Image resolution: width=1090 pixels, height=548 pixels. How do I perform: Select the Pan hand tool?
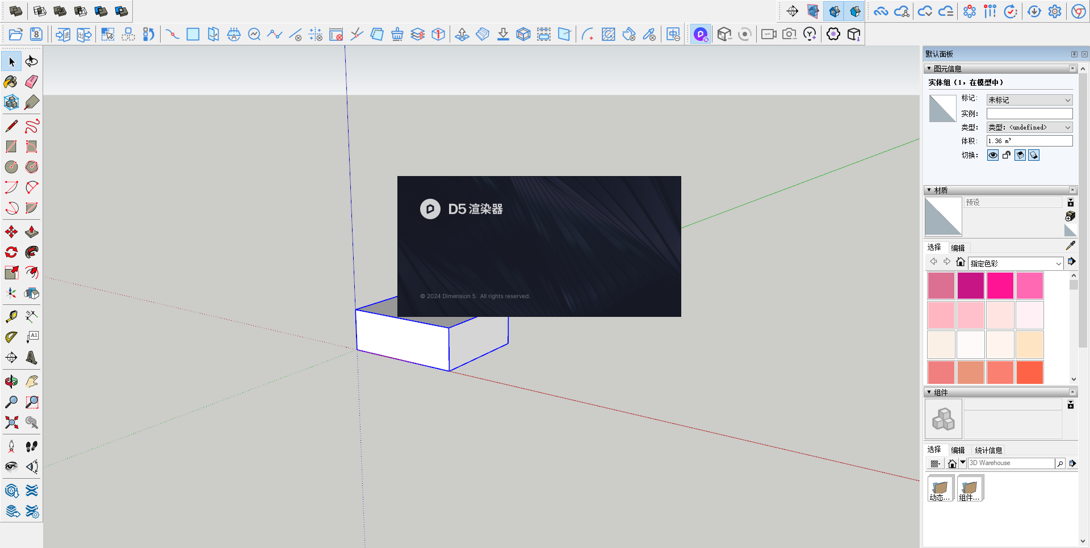point(32,381)
